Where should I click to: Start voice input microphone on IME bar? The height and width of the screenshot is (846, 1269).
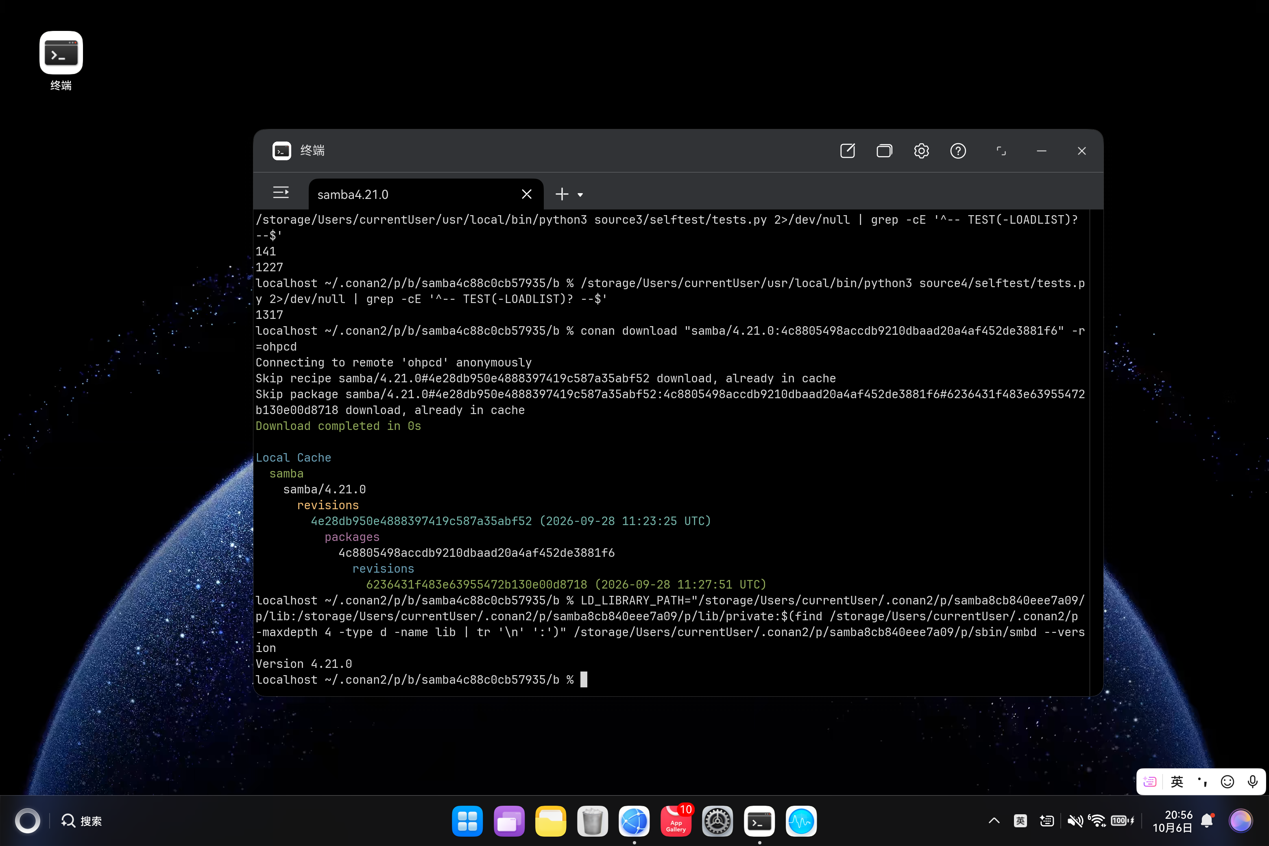click(x=1253, y=782)
